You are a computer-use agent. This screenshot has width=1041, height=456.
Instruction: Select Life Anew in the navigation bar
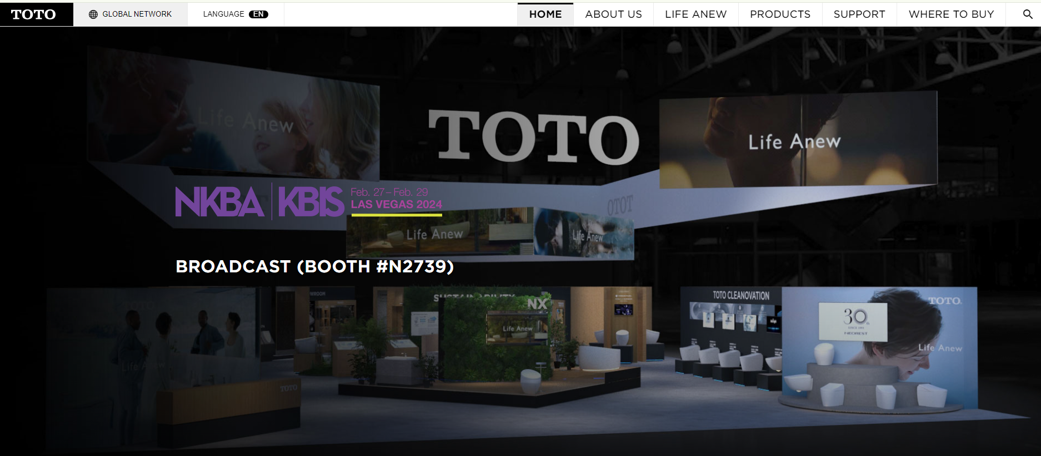click(x=695, y=14)
